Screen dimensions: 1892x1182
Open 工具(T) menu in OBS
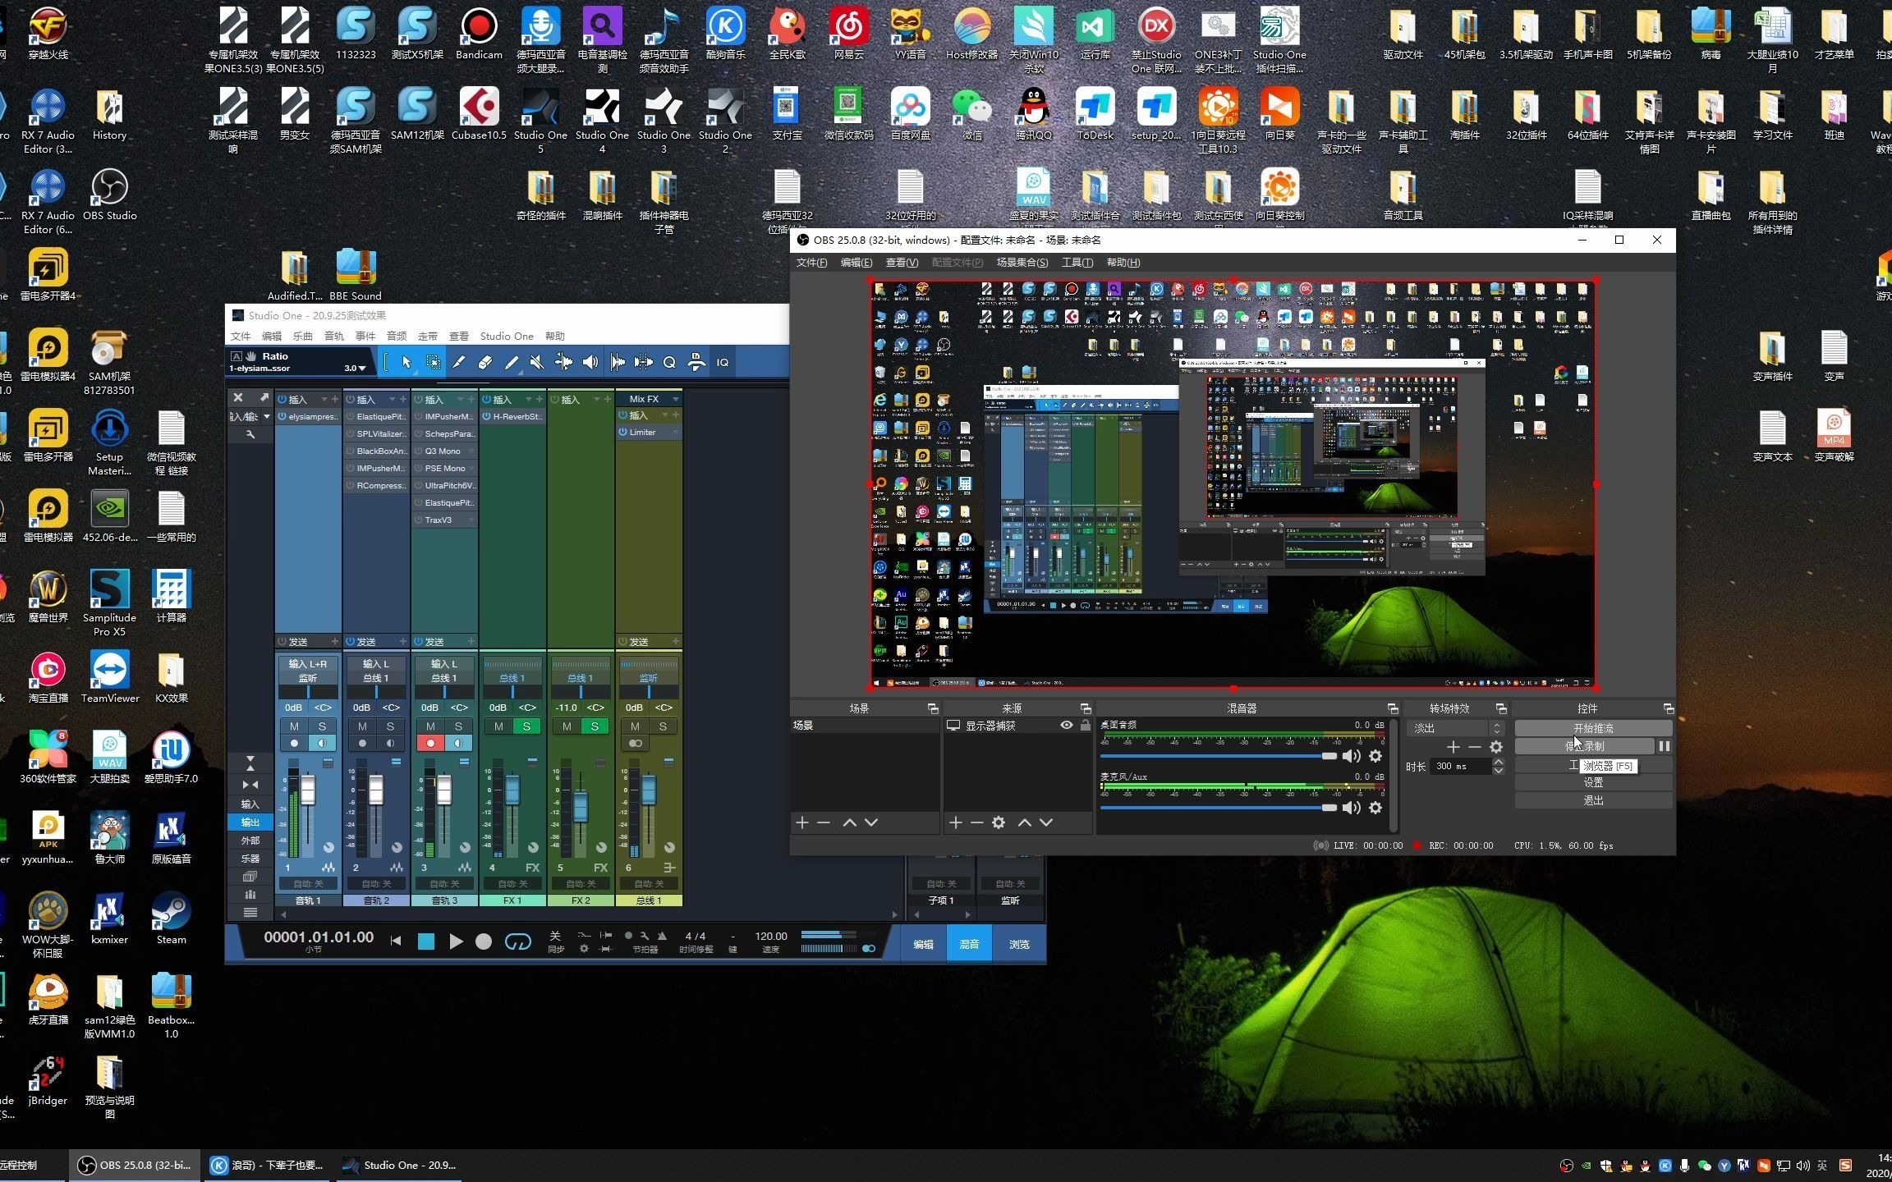point(1077,263)
